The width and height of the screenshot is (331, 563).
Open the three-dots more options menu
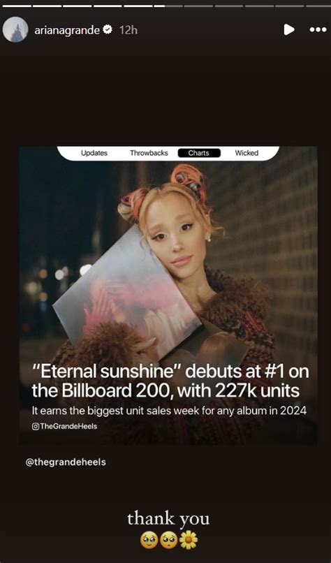(x=318, y=30)
